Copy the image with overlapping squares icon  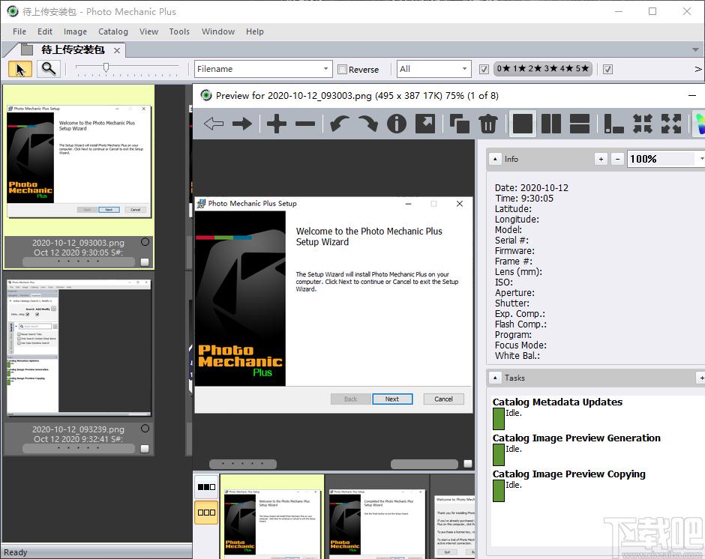click(x=460, y=124)
